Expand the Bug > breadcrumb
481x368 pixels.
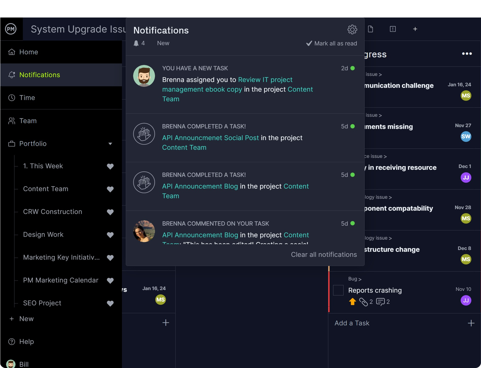point(355,279)
